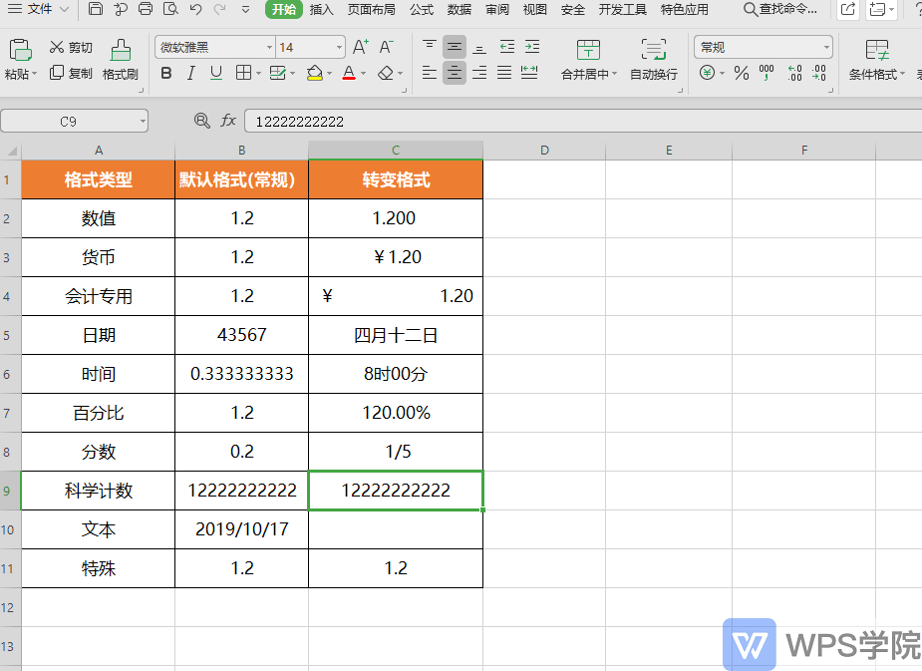Click the cut (剪切) scissors icon
Viewport: 922px width, 671px height.
[57, 47]
